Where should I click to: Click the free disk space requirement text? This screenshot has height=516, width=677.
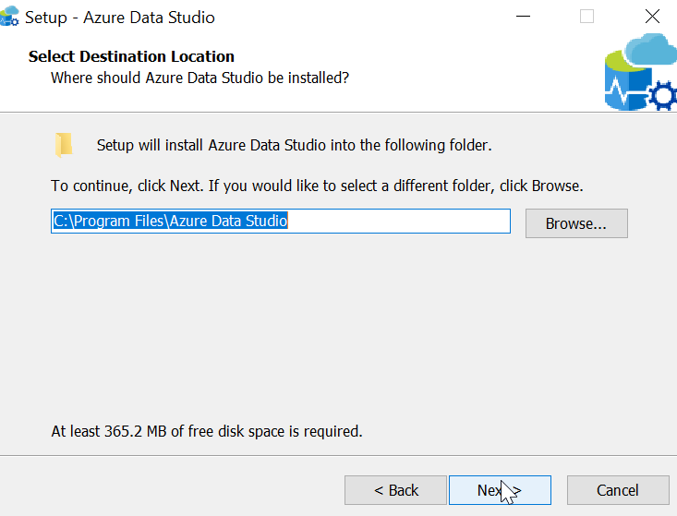(x=207, y=431)
